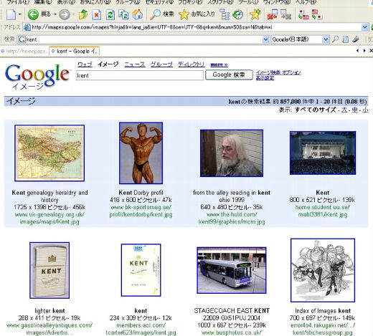This screenshot has height=336, width=373.
Task: Open the Kent map thumbnail
Action: pos(49,153)
